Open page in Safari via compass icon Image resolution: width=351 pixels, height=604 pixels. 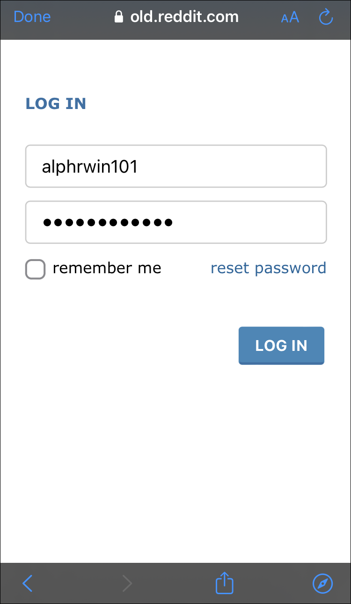coord(322,583)
